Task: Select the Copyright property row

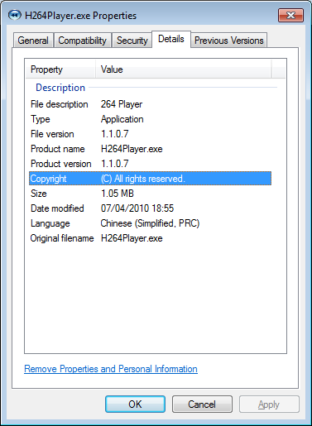Action: (x=151, y=179)
